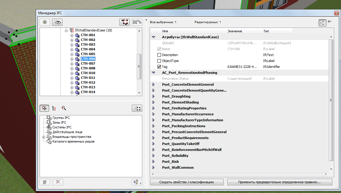
Task: Click the tree panel vertical scrollbar thumb
Action: pos(139,66)
